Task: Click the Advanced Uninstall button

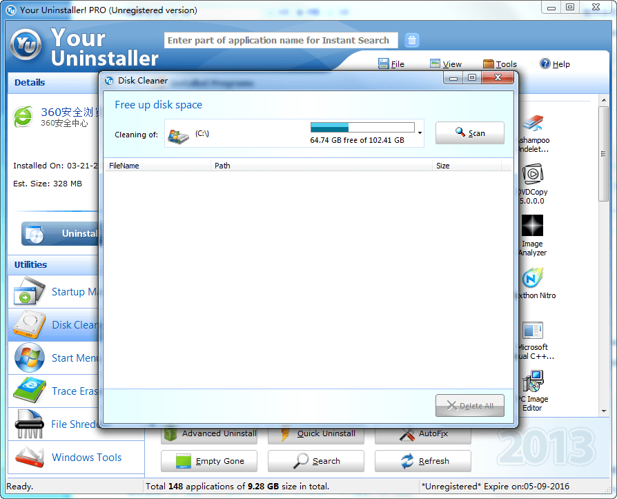Action: coord(209,434)
